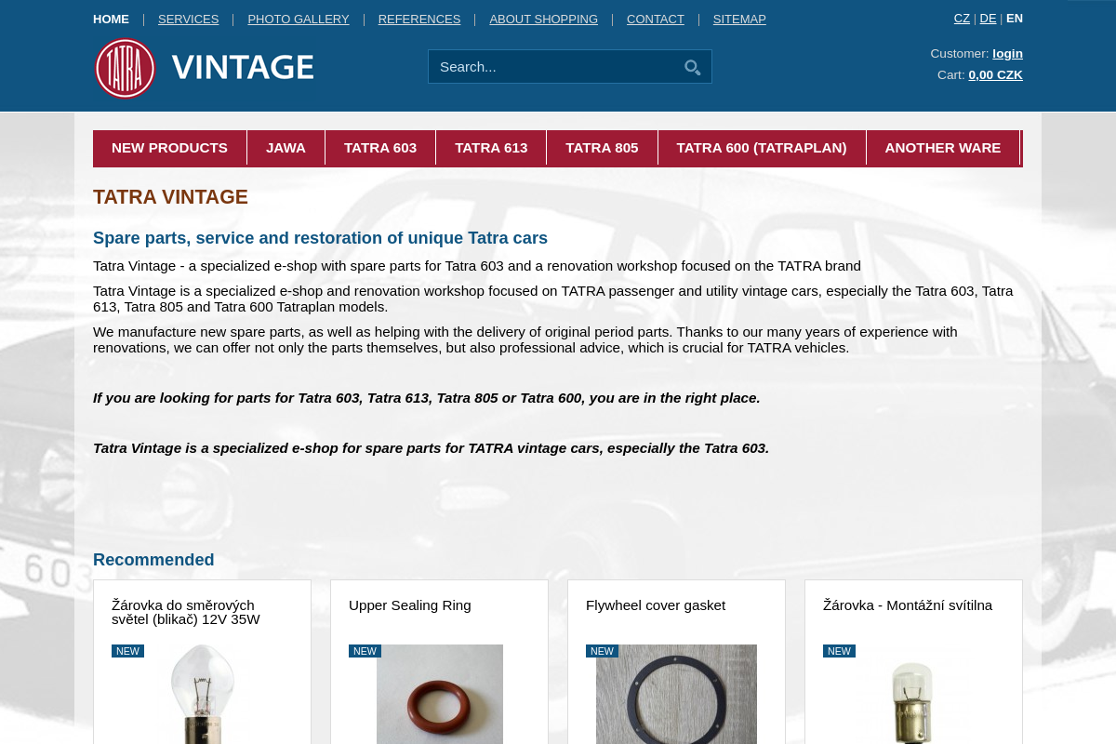This screenshot has height=744, width=1116.
Task: Open the SERVICES page
Action: 188,19
